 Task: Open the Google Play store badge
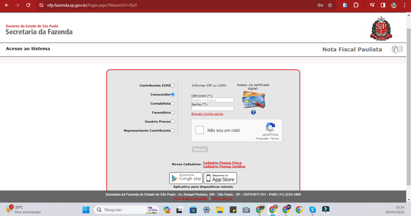tap(186, 178)
